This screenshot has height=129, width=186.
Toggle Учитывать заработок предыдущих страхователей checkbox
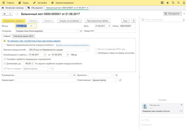pos(5,59)
